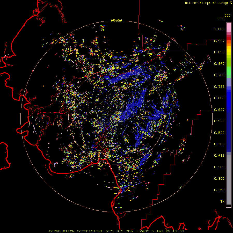Select the 1.000 scale value

click(x=219, y=29)
